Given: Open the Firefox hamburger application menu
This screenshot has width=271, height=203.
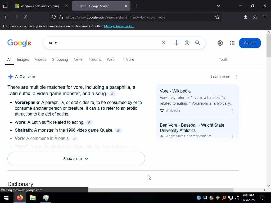Looking at the screenshot, I should (x=265, y=17).
